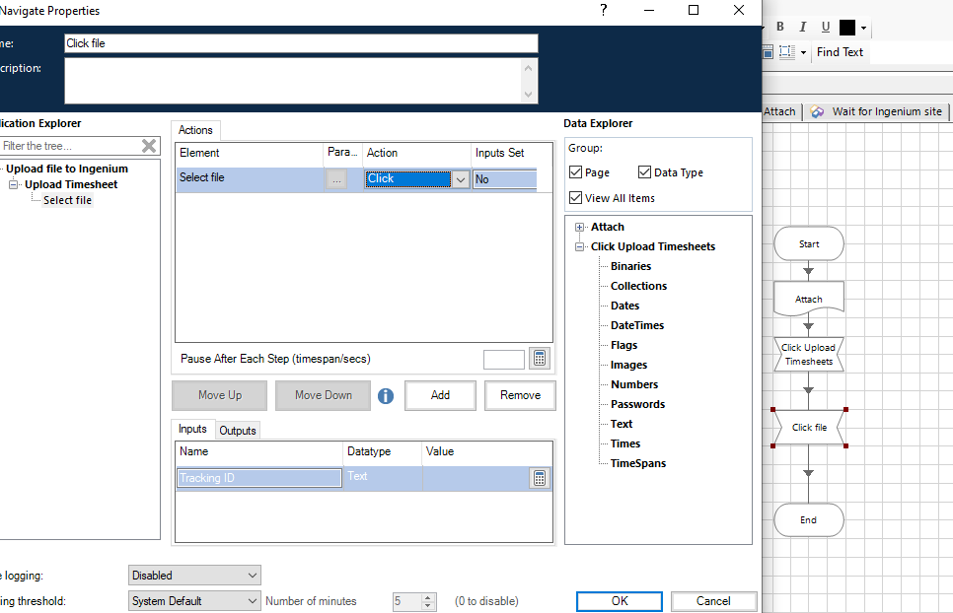This screenshot has width=953, height=613.
Task: Open the Click action dropdown
Action: coord(460,179)
